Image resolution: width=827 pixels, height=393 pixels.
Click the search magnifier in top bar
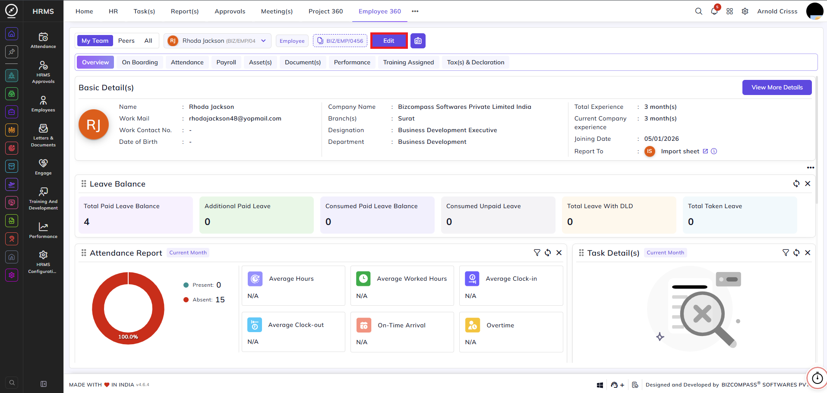pos(698,11)
